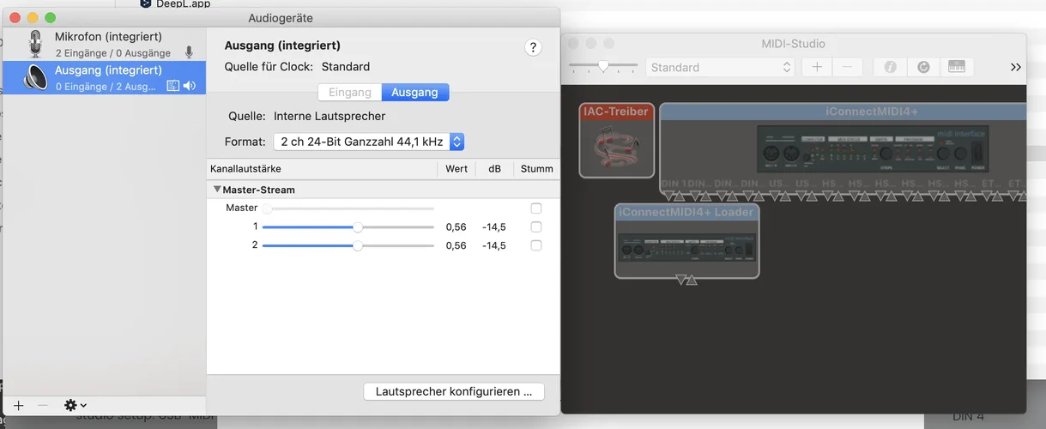Adjust channel 1 volume slider
Screen dimensions: 1046x429
tap(348, 227)
